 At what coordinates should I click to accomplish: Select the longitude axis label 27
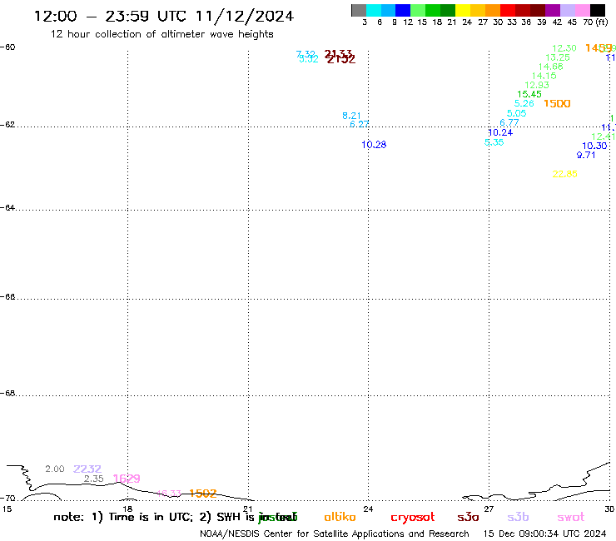489,509
